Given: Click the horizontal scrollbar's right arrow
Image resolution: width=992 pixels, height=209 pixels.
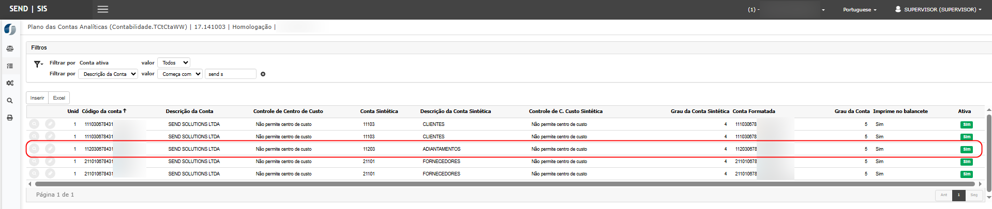Looking at the screenshot, I should click(x=980, y=184).
